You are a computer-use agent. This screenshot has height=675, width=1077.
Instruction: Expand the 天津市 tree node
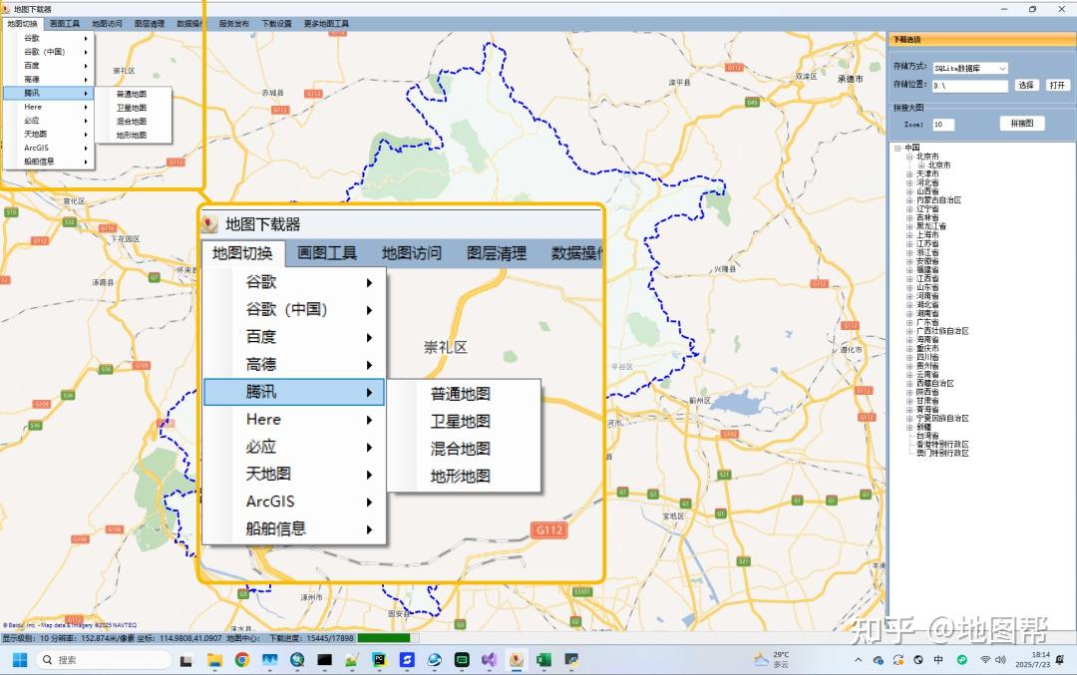(x=909, y=174)
